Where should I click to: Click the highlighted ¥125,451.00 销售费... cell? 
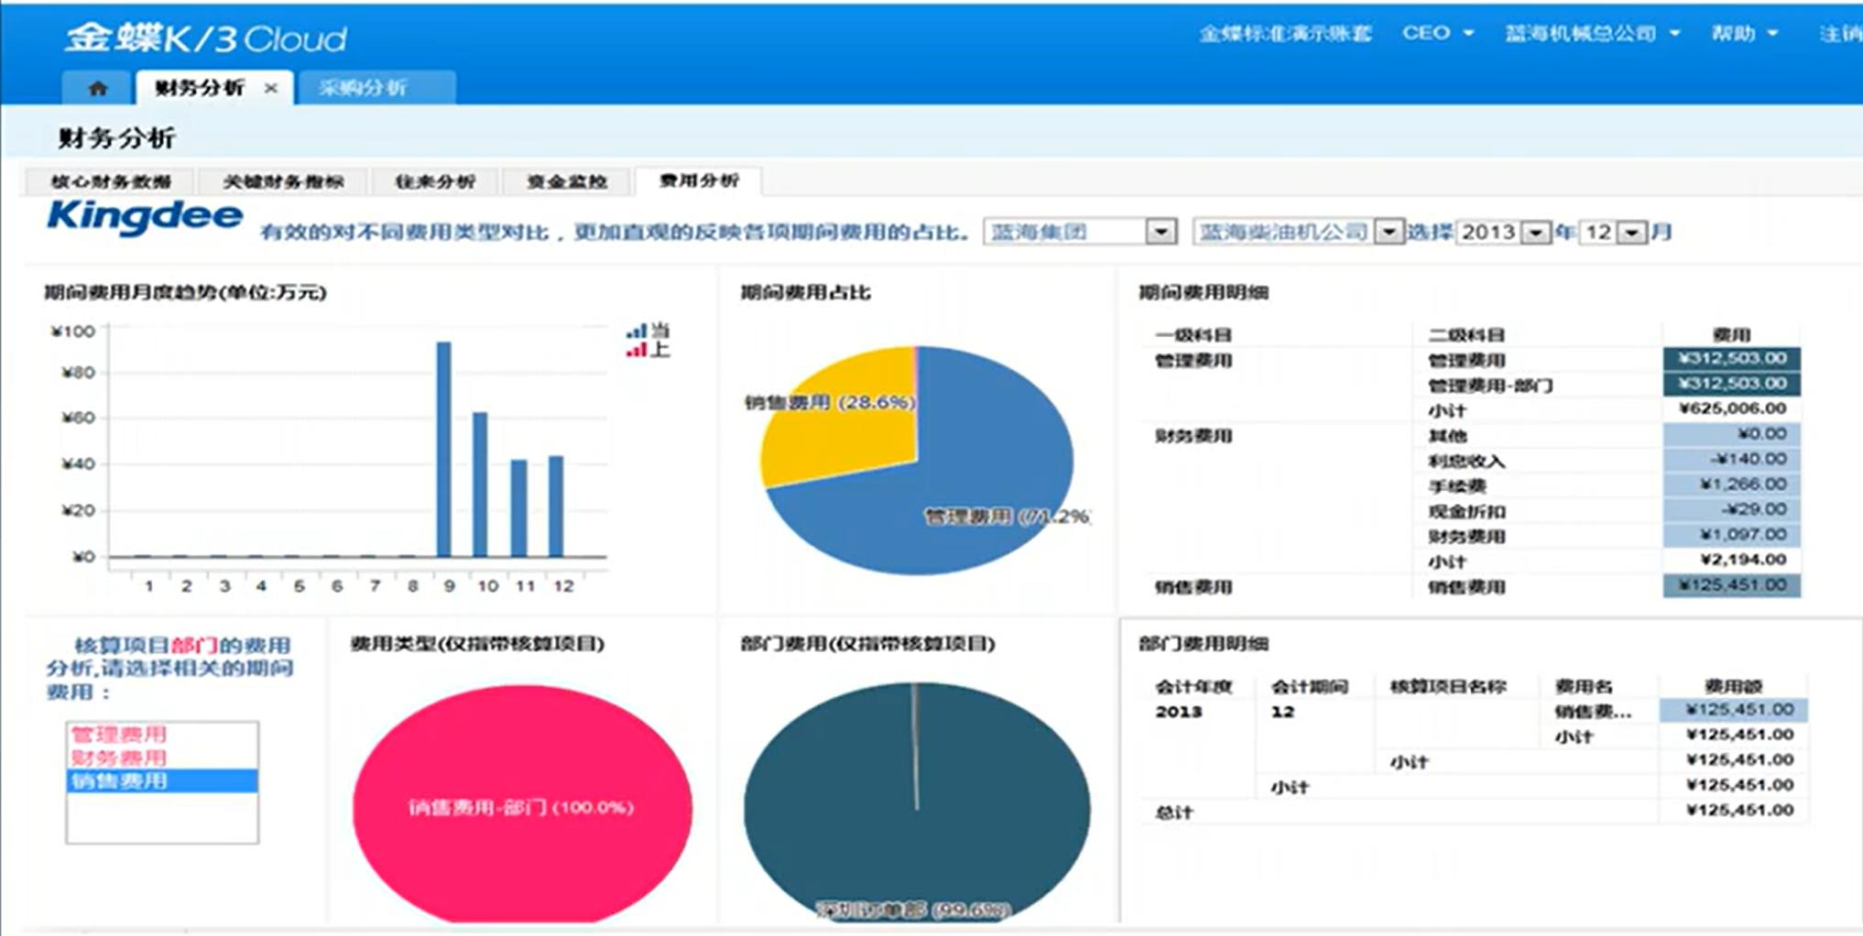coord(1733,710)
